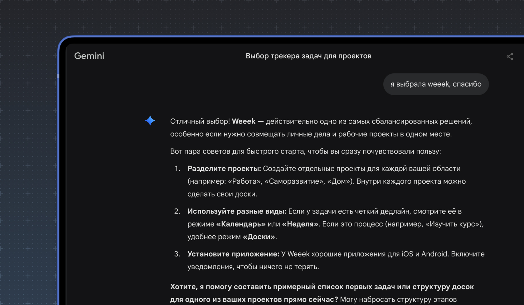The image size is (524, 305).
Task: Click bold question starting 'Хотите, я помогу составить'
Action: [x=322, y=293]
